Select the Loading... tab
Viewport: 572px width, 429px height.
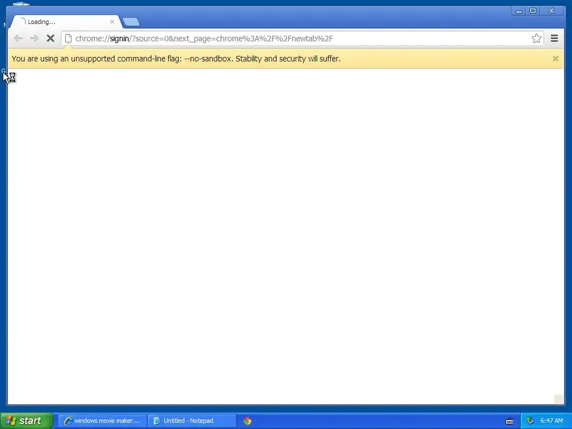coord(66,22)
